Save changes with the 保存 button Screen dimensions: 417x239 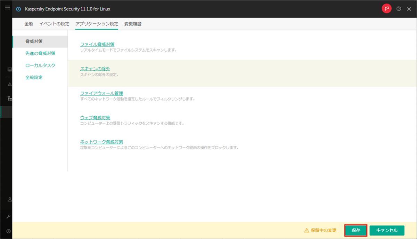pyautogui.click(x=355, y=230)
